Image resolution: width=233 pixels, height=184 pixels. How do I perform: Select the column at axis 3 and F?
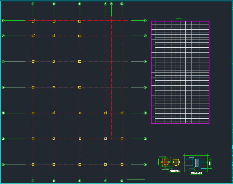coord(80,36)
